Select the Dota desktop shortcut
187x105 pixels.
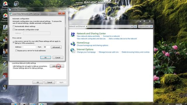click(5, 76)
